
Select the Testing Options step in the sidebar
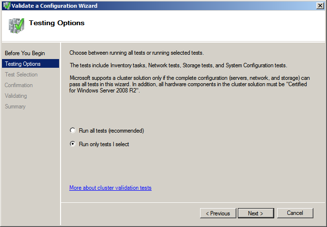(31, 63)
